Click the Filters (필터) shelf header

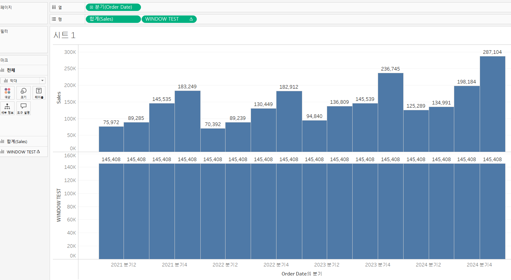click(x=4, y=31)
